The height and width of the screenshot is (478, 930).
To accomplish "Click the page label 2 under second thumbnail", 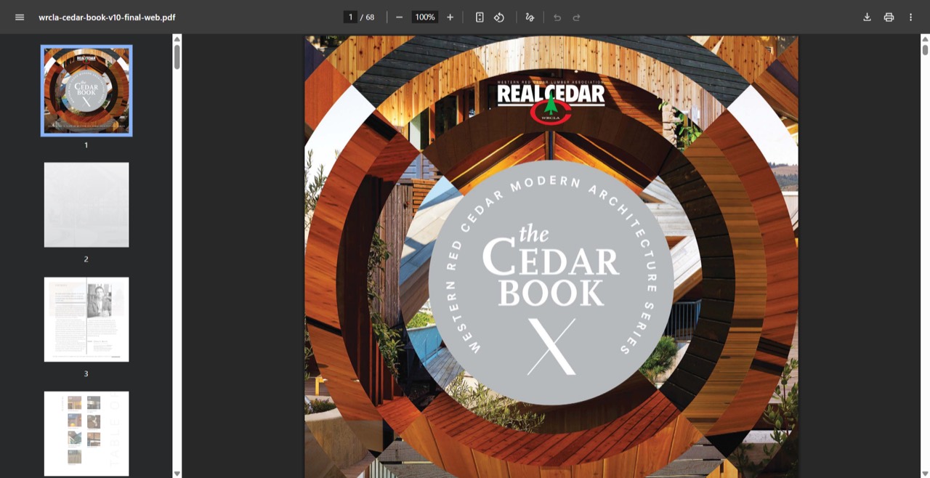I will click(x=86, y=259).
